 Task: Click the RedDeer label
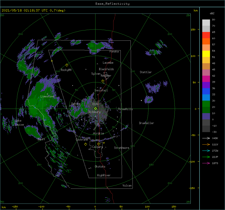106,76
